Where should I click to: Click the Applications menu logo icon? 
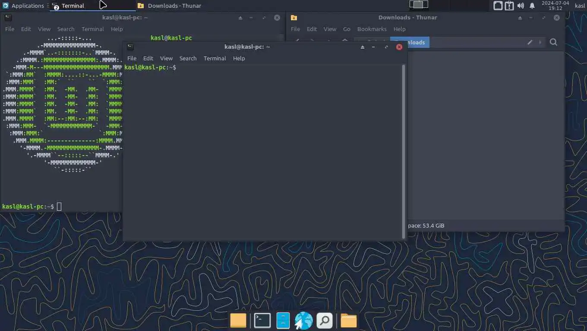coord(6,6)
